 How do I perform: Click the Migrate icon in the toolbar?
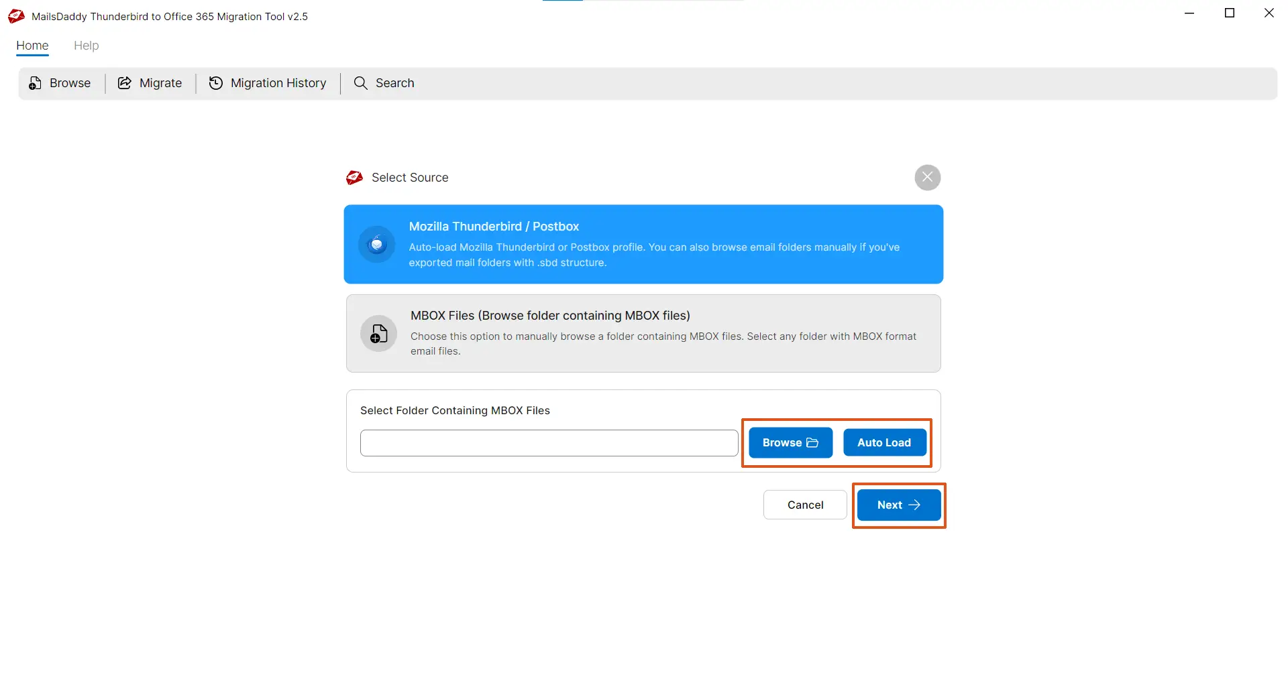(125, 82)
